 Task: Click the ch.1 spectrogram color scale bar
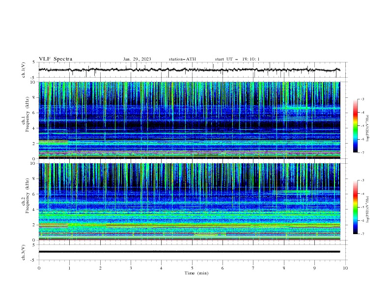coord(355,126)
